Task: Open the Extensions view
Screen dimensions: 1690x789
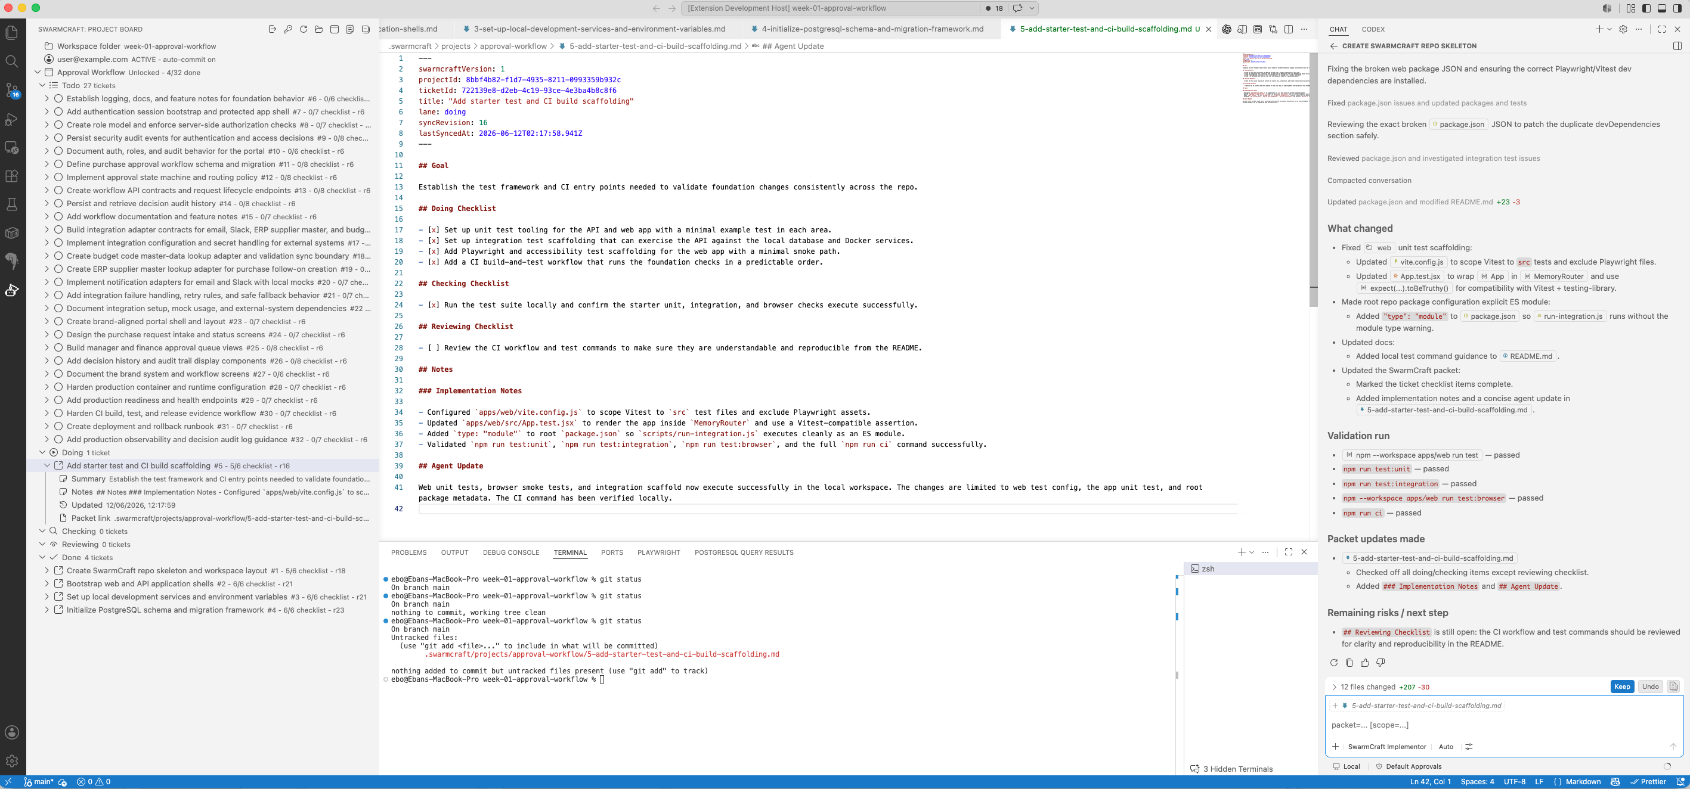Action: (x=12, y=176)
